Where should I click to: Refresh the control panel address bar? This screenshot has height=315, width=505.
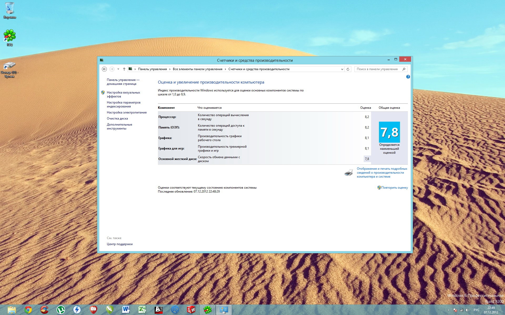coord(348,69)
